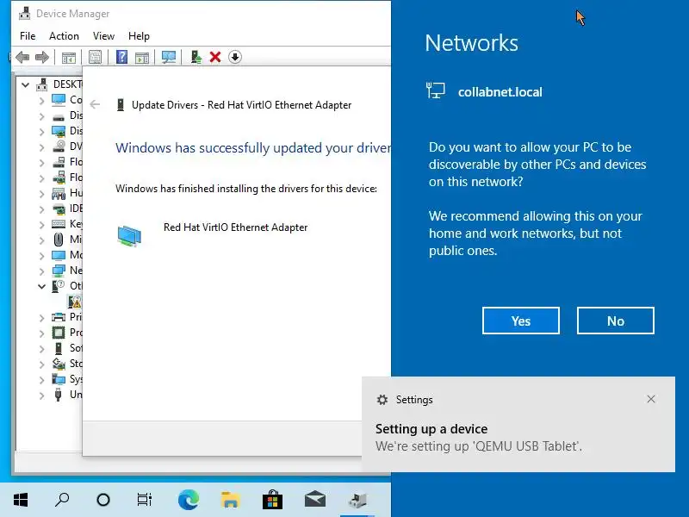This screenshot has width=689, height=517.
Task: Expand the IDE controllers node chevron
Action: point(41,209)
